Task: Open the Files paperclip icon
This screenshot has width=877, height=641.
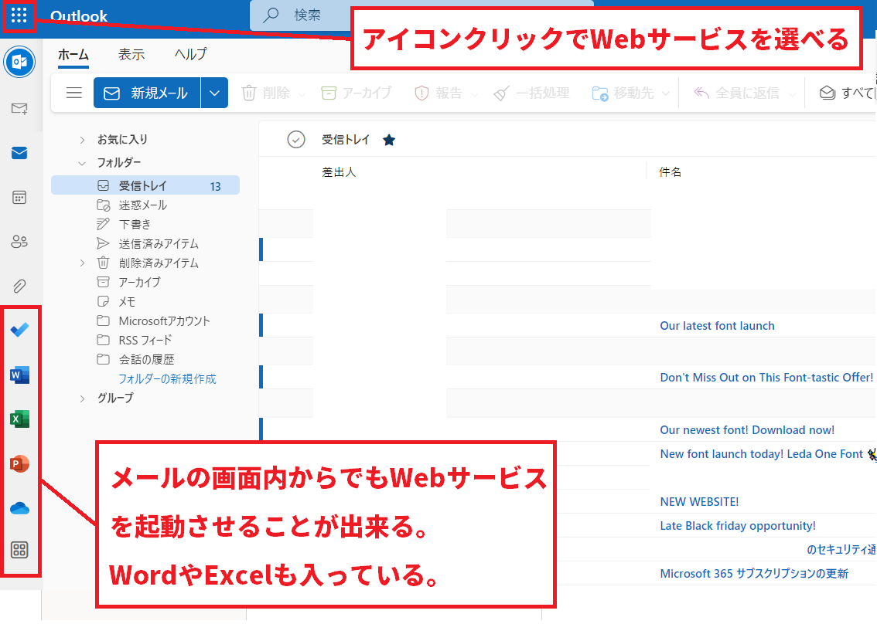Action: (x=19, y=286)
